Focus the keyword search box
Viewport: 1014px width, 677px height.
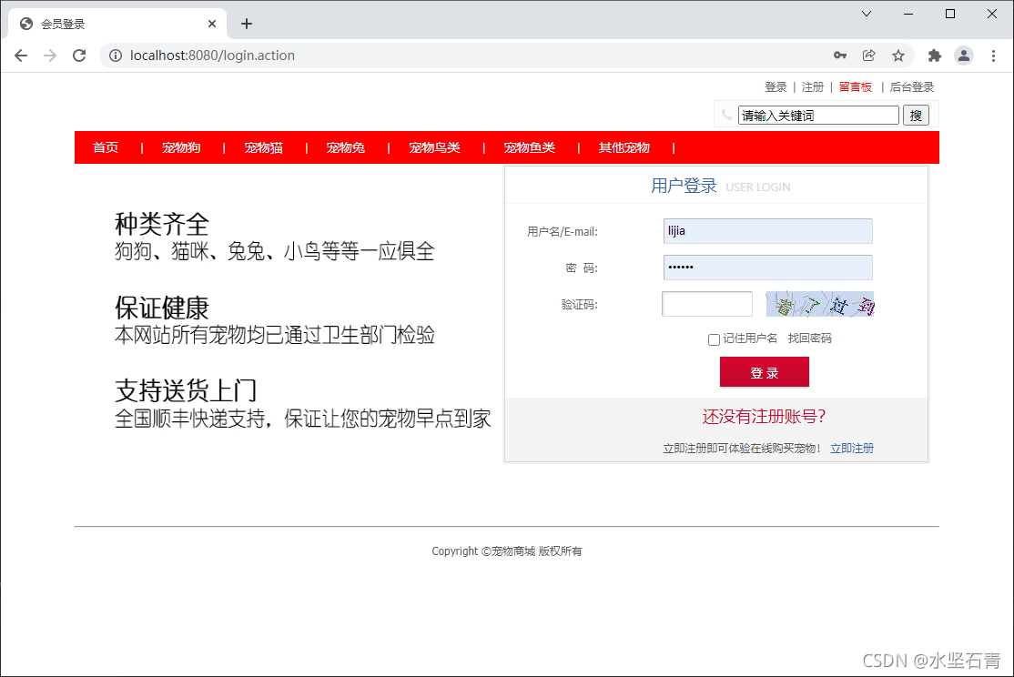pyautogui.click(x=818, y=115)
